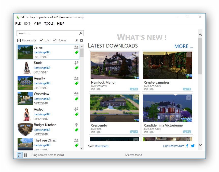Type in the Search field
Screen dimensions: 219x172
click(x=46, y=33)
